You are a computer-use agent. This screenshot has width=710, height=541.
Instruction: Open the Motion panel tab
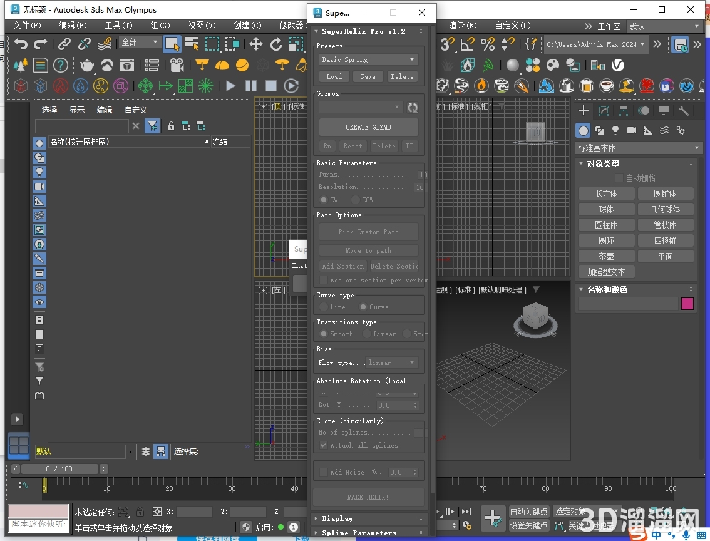coord(644,110)
